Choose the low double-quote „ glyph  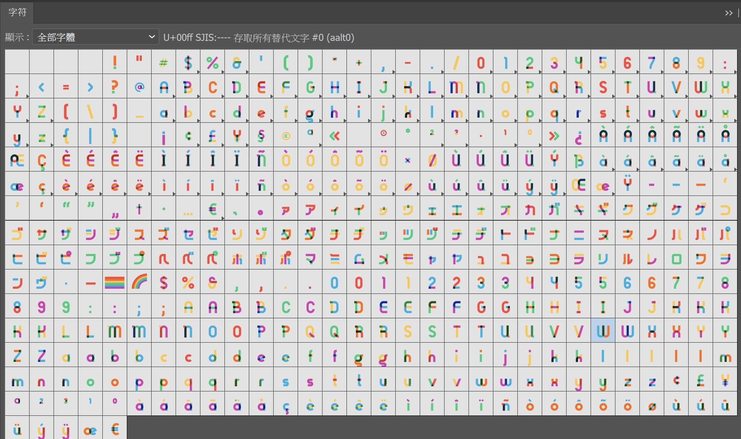coord(115,208)
